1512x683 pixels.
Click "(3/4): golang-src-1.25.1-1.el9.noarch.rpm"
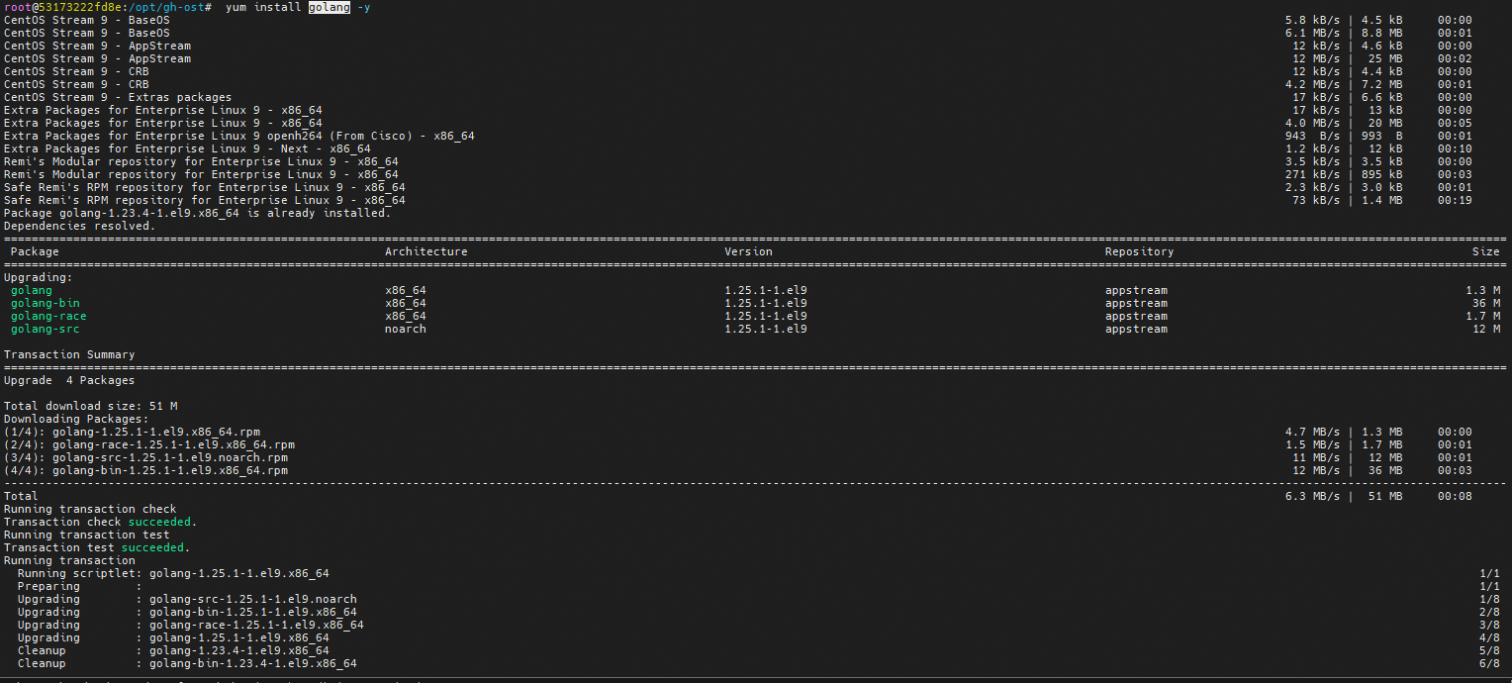146,457
